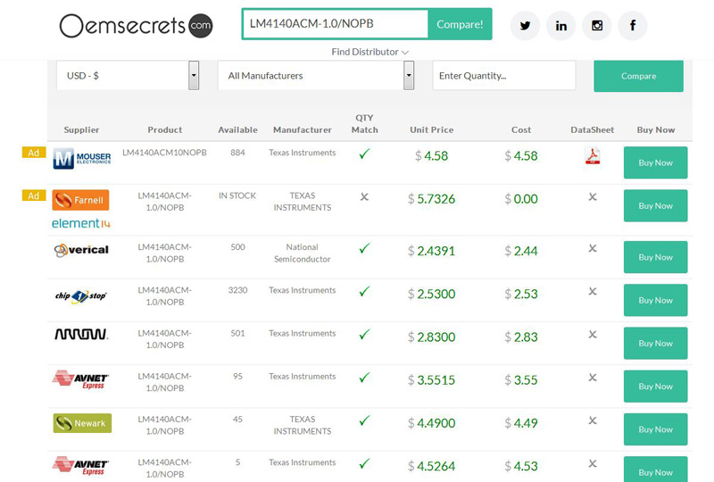Viewport: 714px width, 482px height.
Task: Click Buy Now for Arrow
Action: tap(655, 344)
